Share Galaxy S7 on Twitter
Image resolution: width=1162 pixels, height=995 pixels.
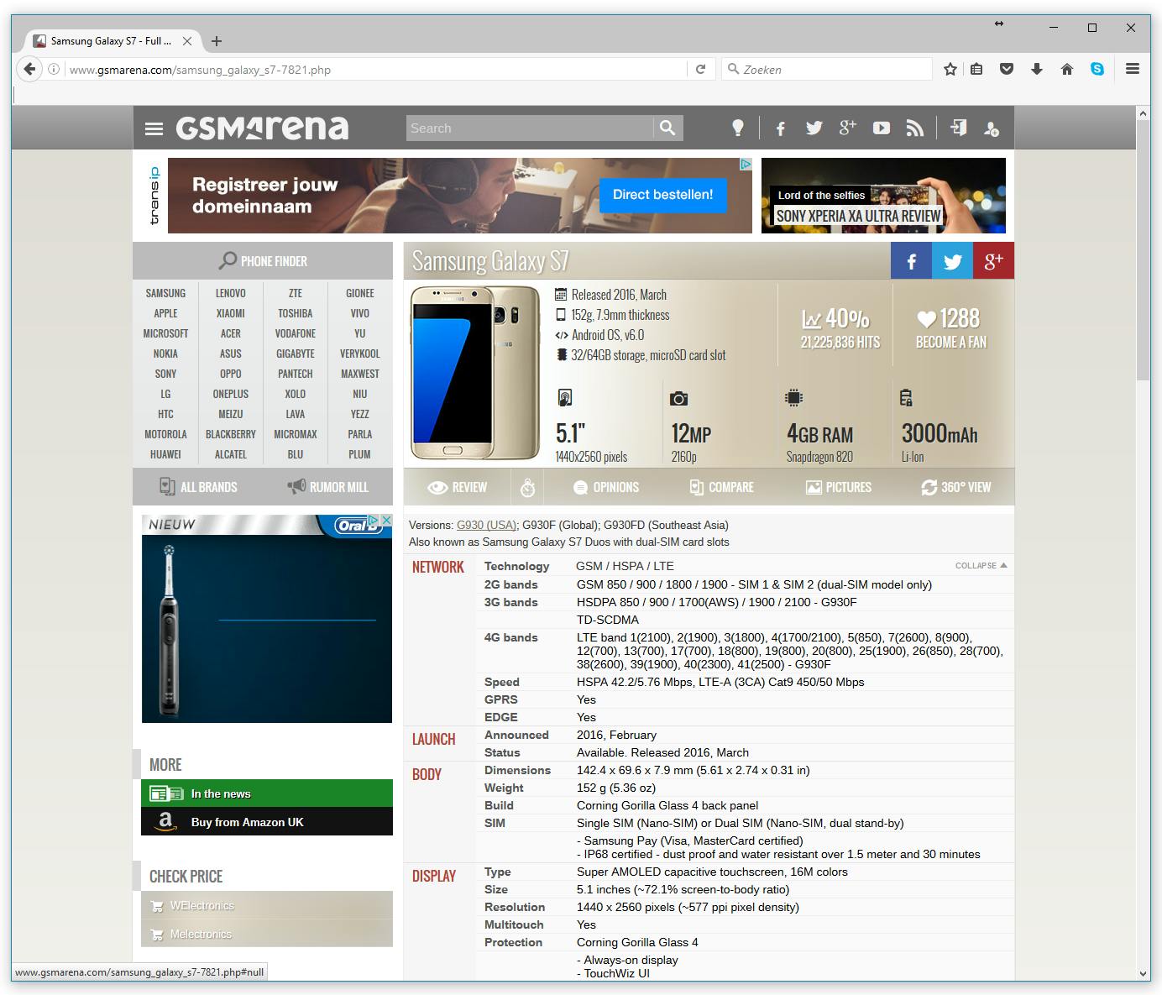pos(952,261)
